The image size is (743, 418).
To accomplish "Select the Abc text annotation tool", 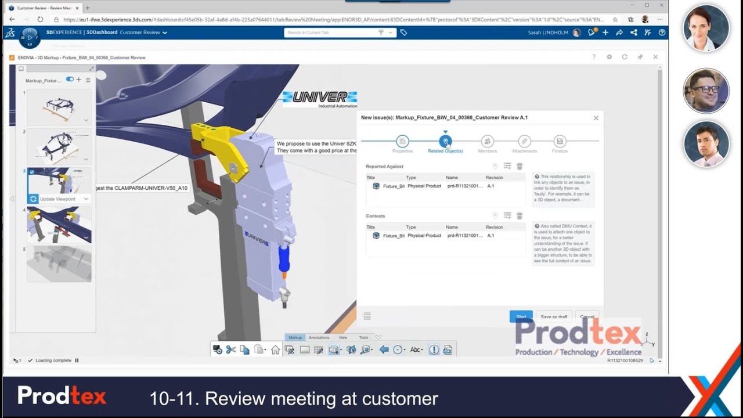I will click(416, 349).
